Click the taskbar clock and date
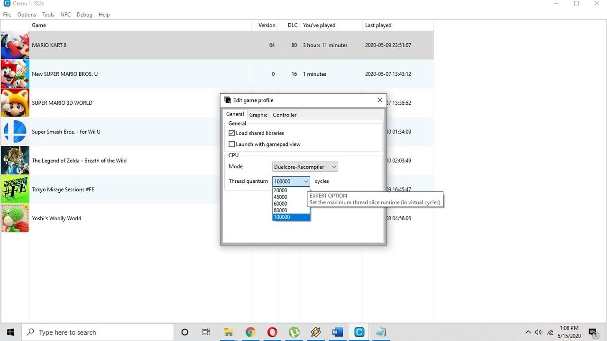 [x=569, y=332]
